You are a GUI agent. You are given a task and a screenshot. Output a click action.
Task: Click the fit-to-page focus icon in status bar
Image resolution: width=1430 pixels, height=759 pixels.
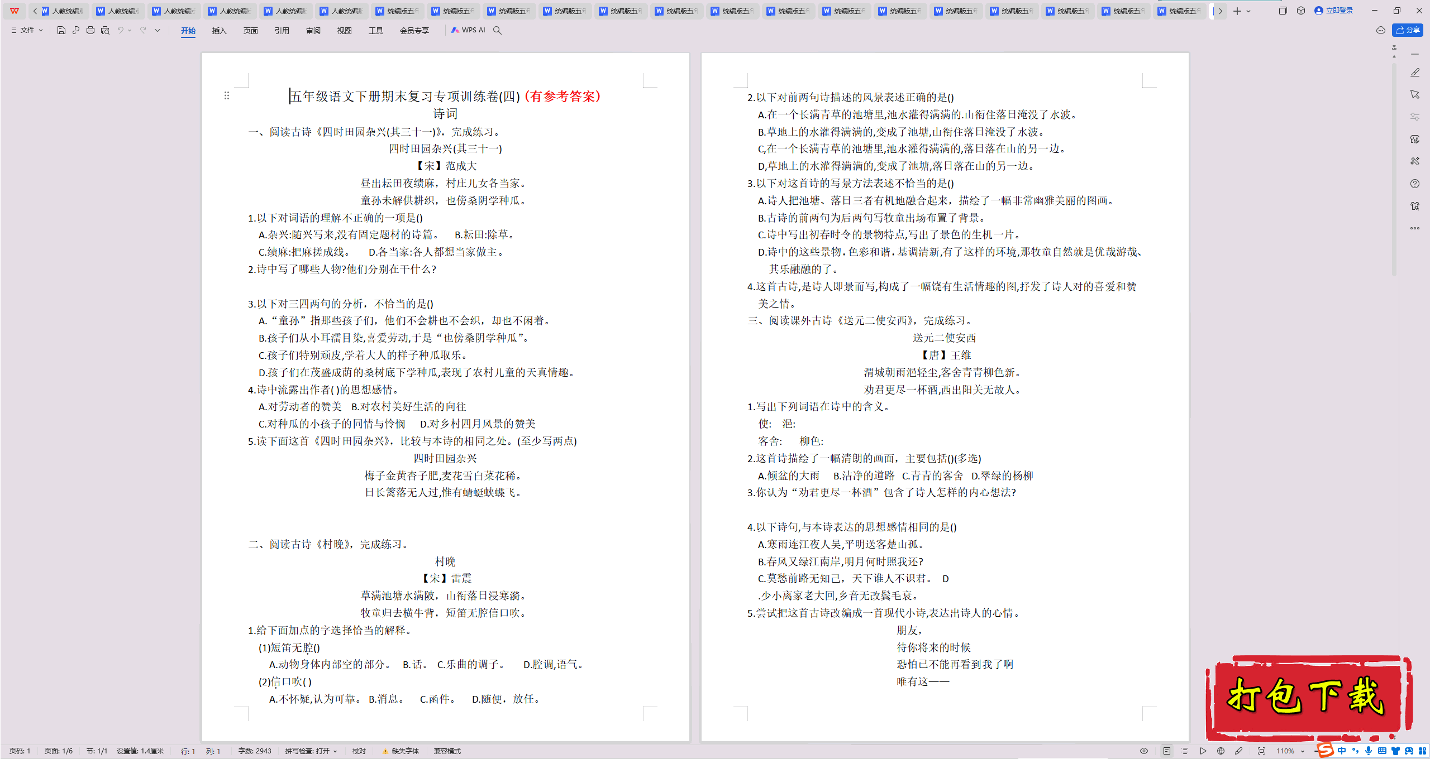pos(1261,751)
